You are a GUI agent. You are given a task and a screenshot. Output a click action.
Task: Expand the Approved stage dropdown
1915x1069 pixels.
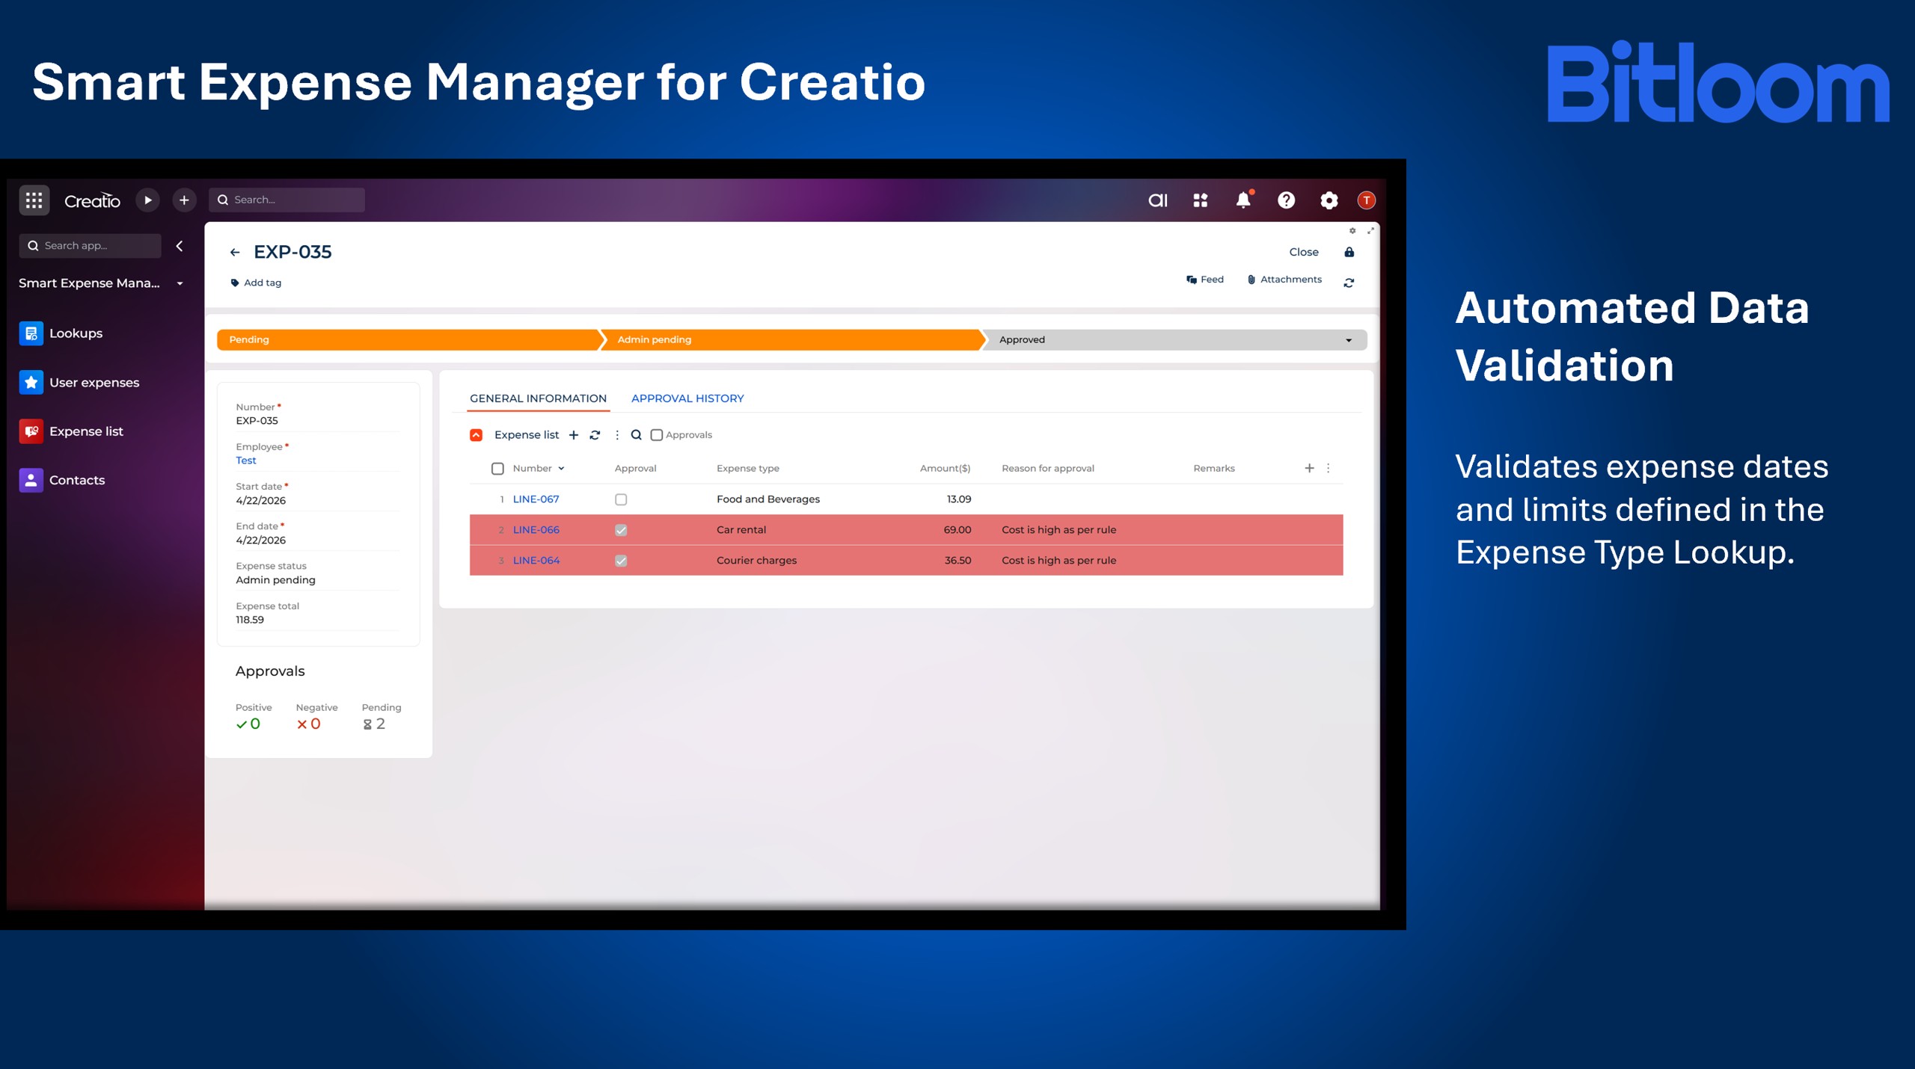[x=1349, y=340]
